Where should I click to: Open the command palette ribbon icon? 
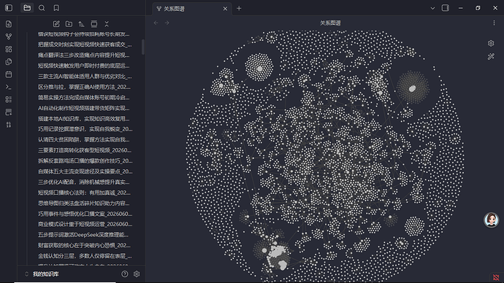[9, 87]
